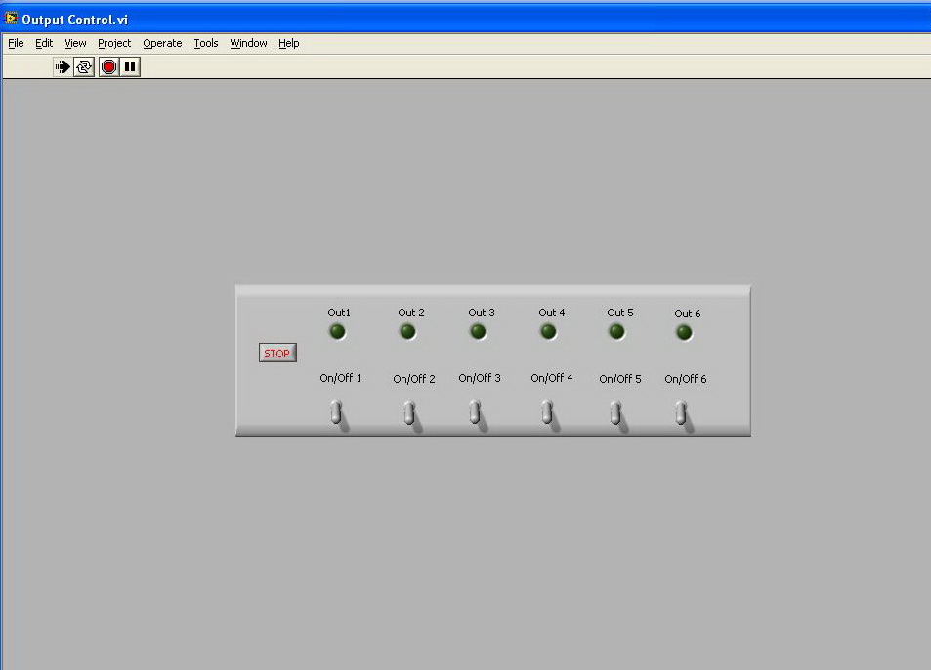Click the "On/Off 2" label
931x670 pixels.
click(x=414, y=379)
